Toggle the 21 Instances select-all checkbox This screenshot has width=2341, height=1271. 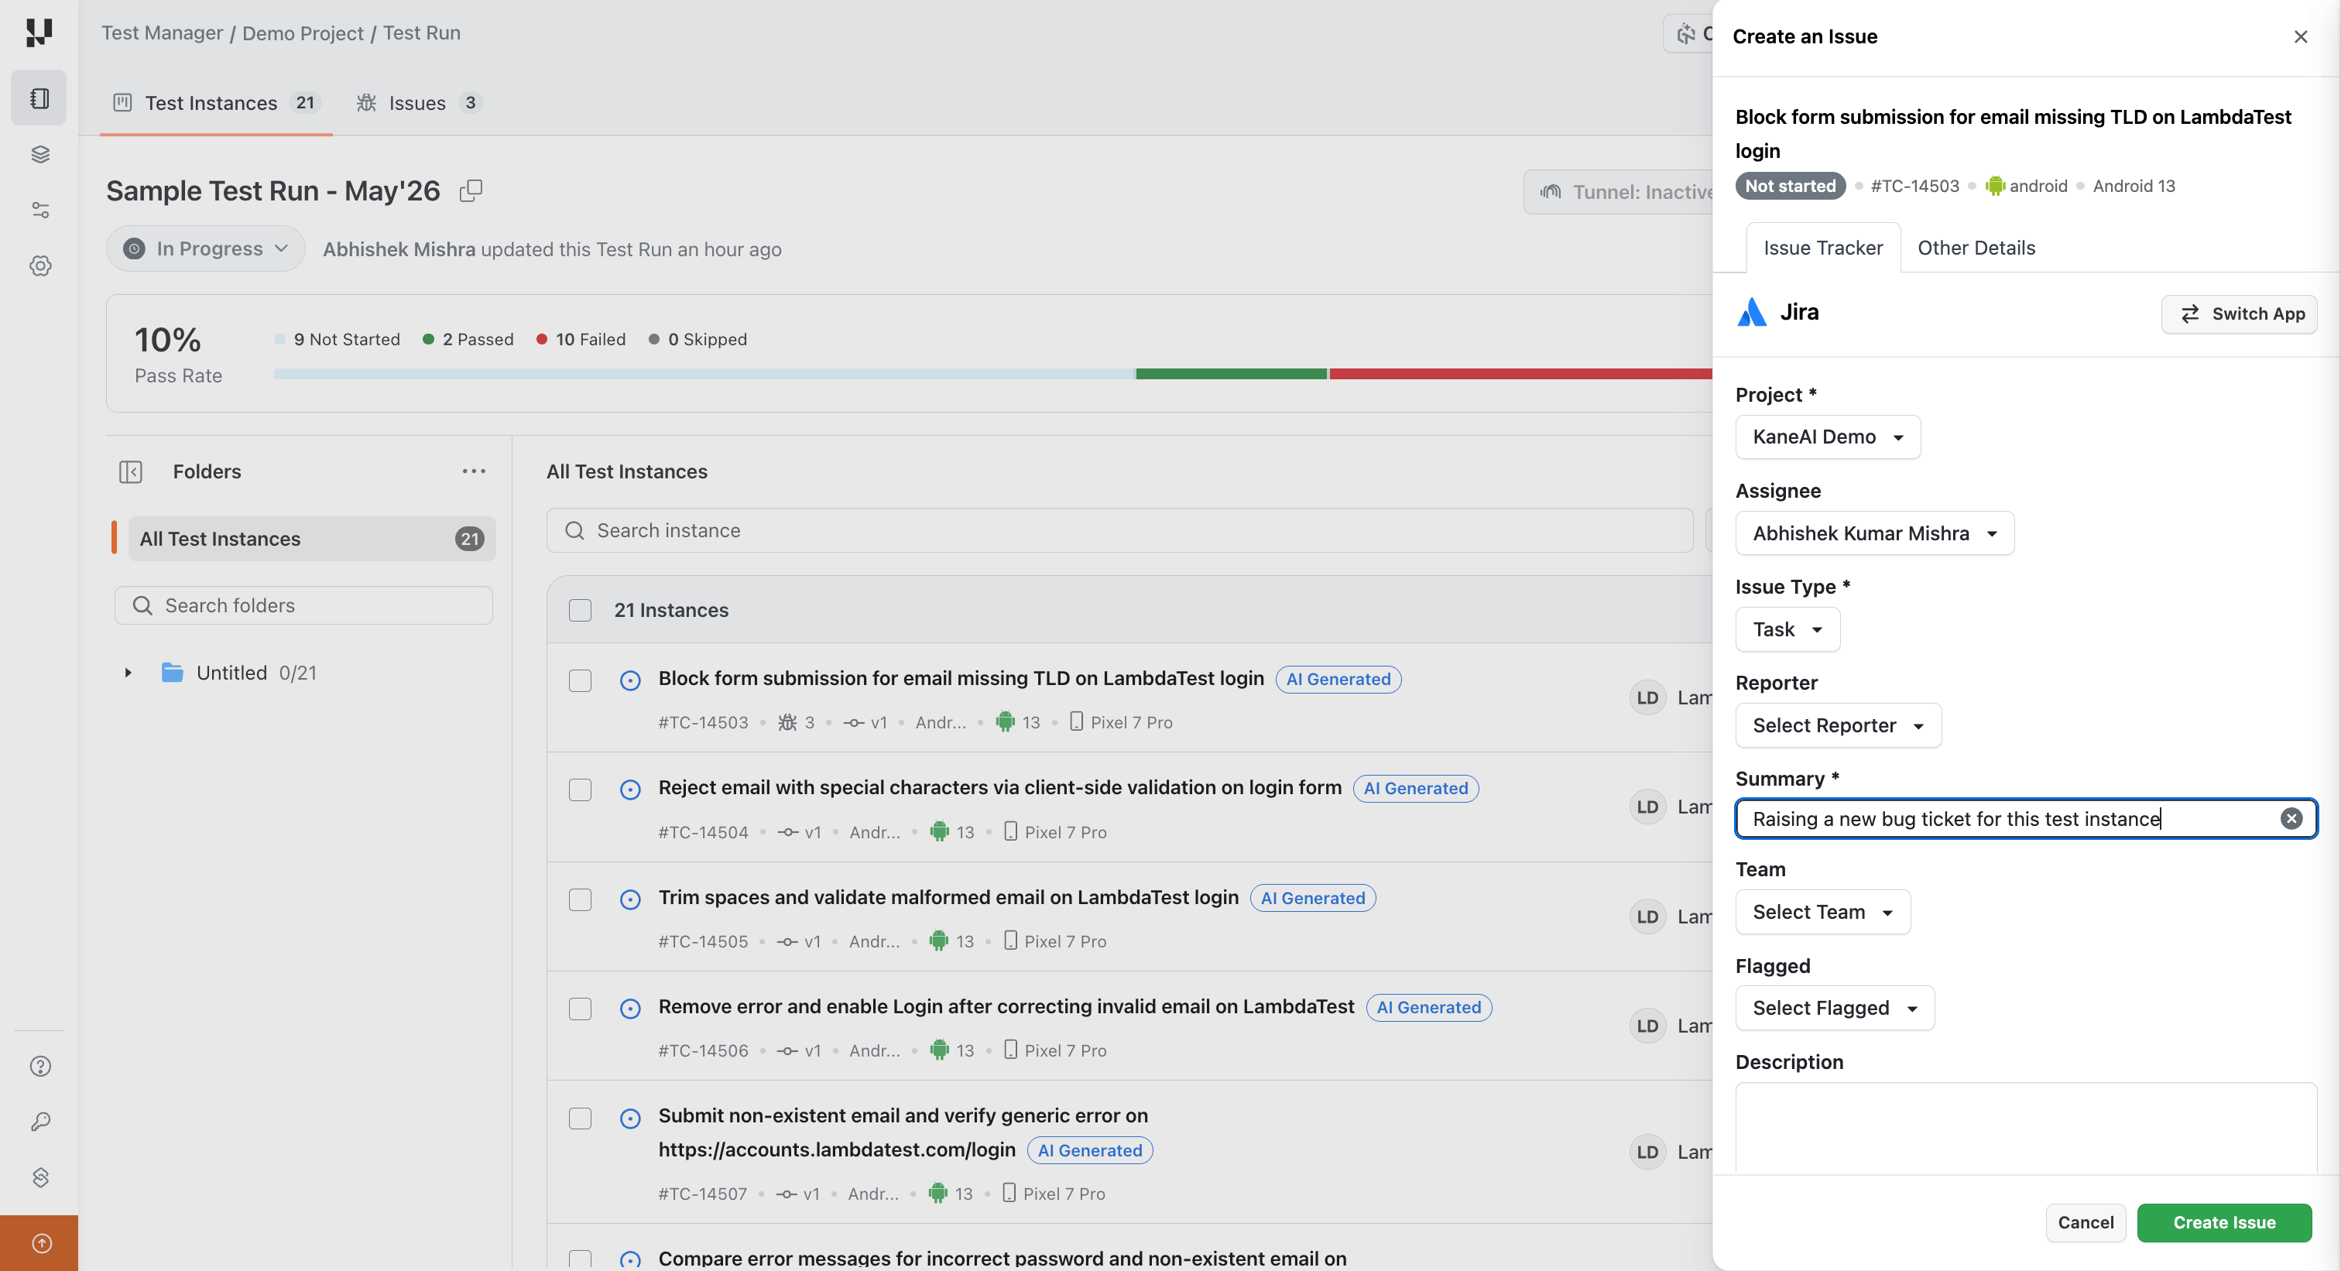pyautogui.click(x=580, y=611)
